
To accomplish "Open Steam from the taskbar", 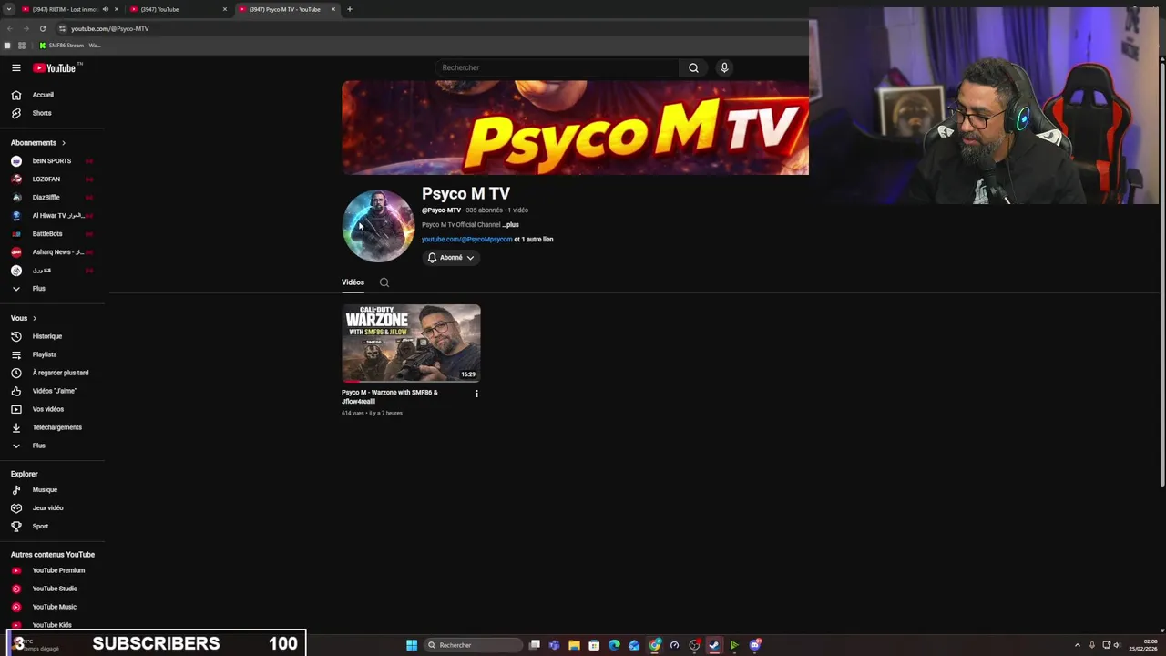I will click(714, 645).
